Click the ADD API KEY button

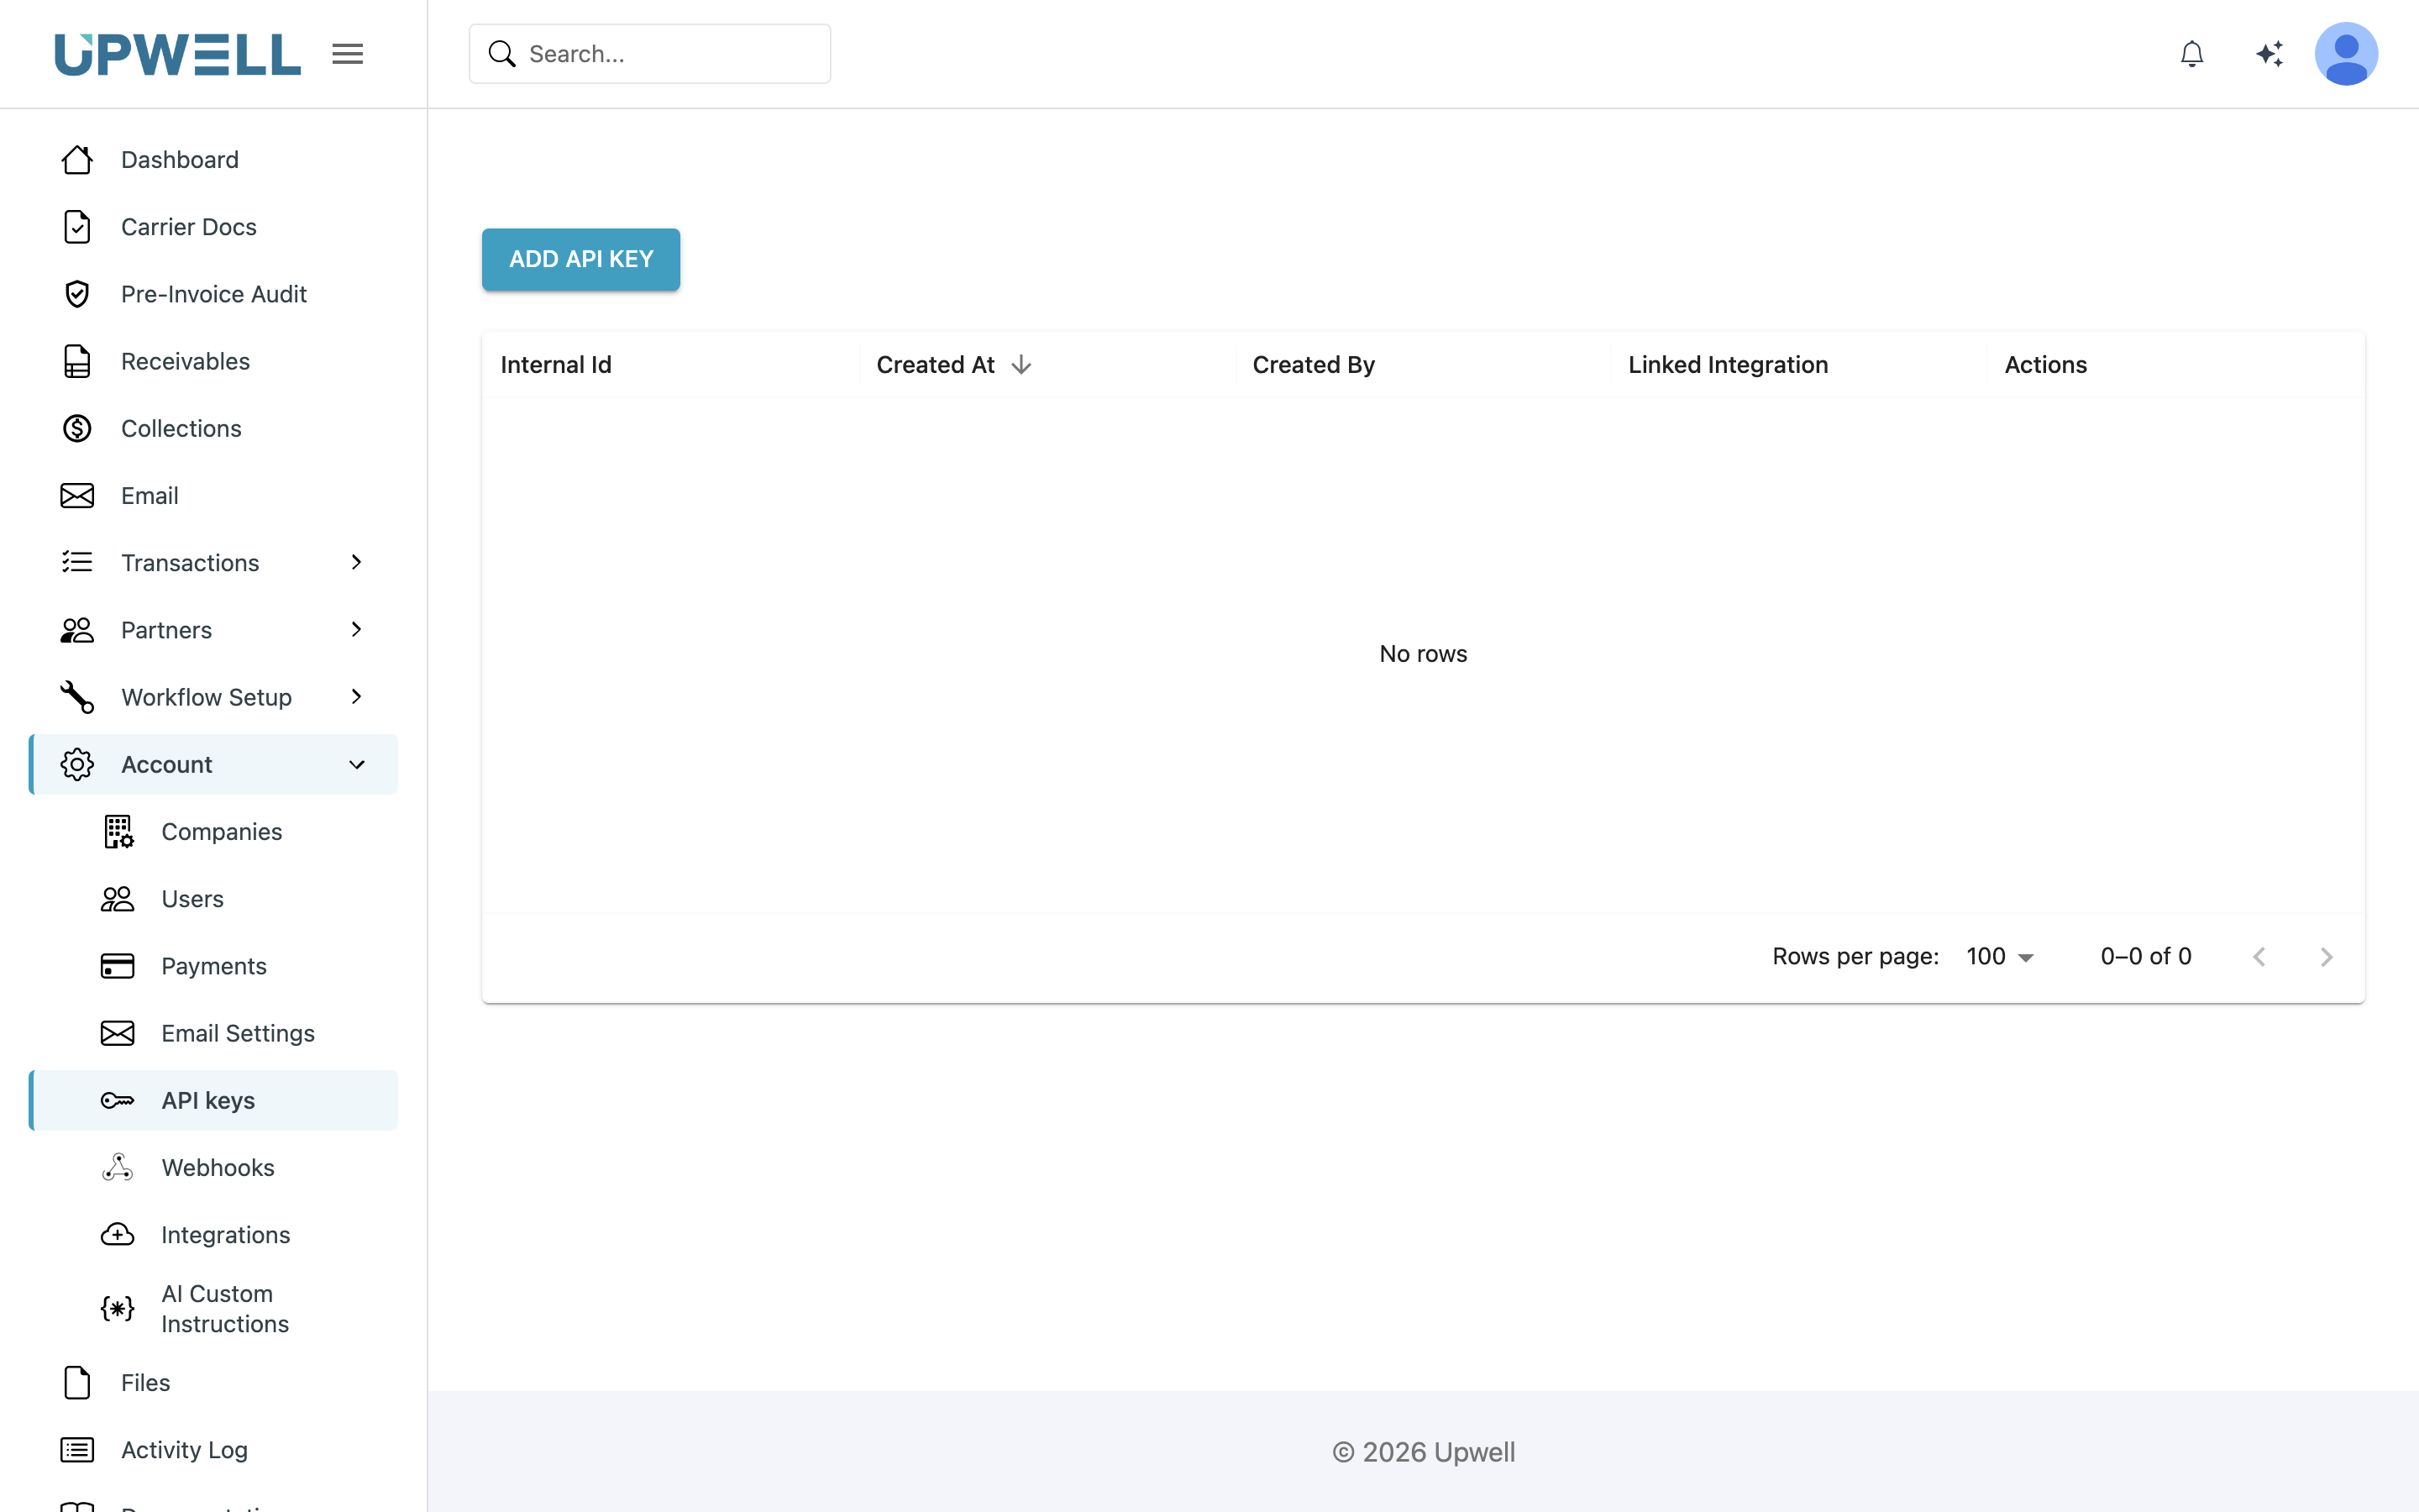[x=580, y=260]
